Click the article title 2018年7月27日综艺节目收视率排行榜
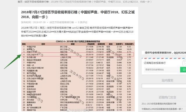 pyautogui.click(x=78, y=14)
